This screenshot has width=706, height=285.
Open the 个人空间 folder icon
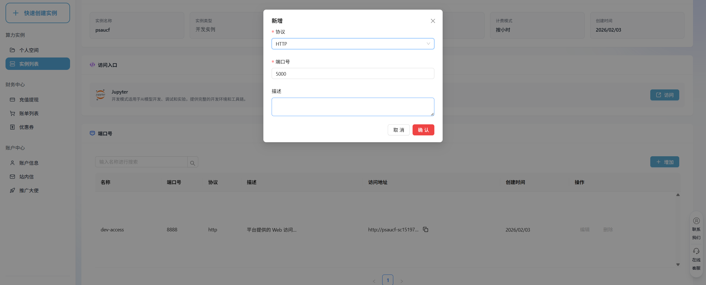(x=12, y=50)
